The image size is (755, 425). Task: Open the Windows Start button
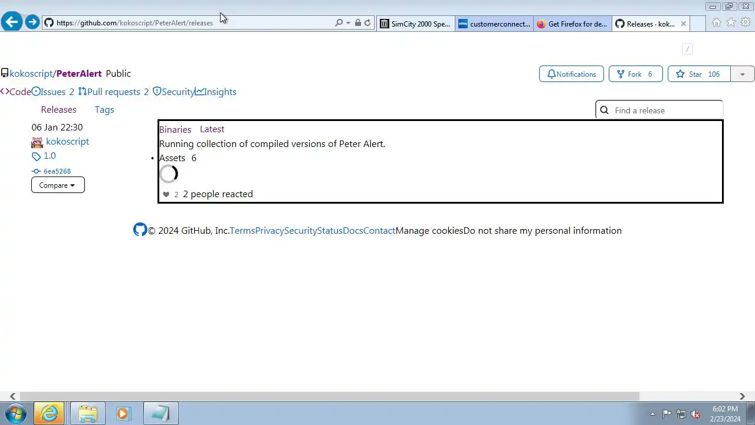click(16, 414)
